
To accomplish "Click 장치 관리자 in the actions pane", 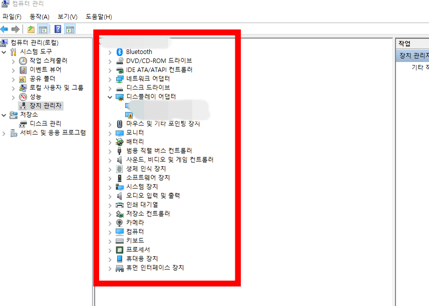I will point(412,55).
